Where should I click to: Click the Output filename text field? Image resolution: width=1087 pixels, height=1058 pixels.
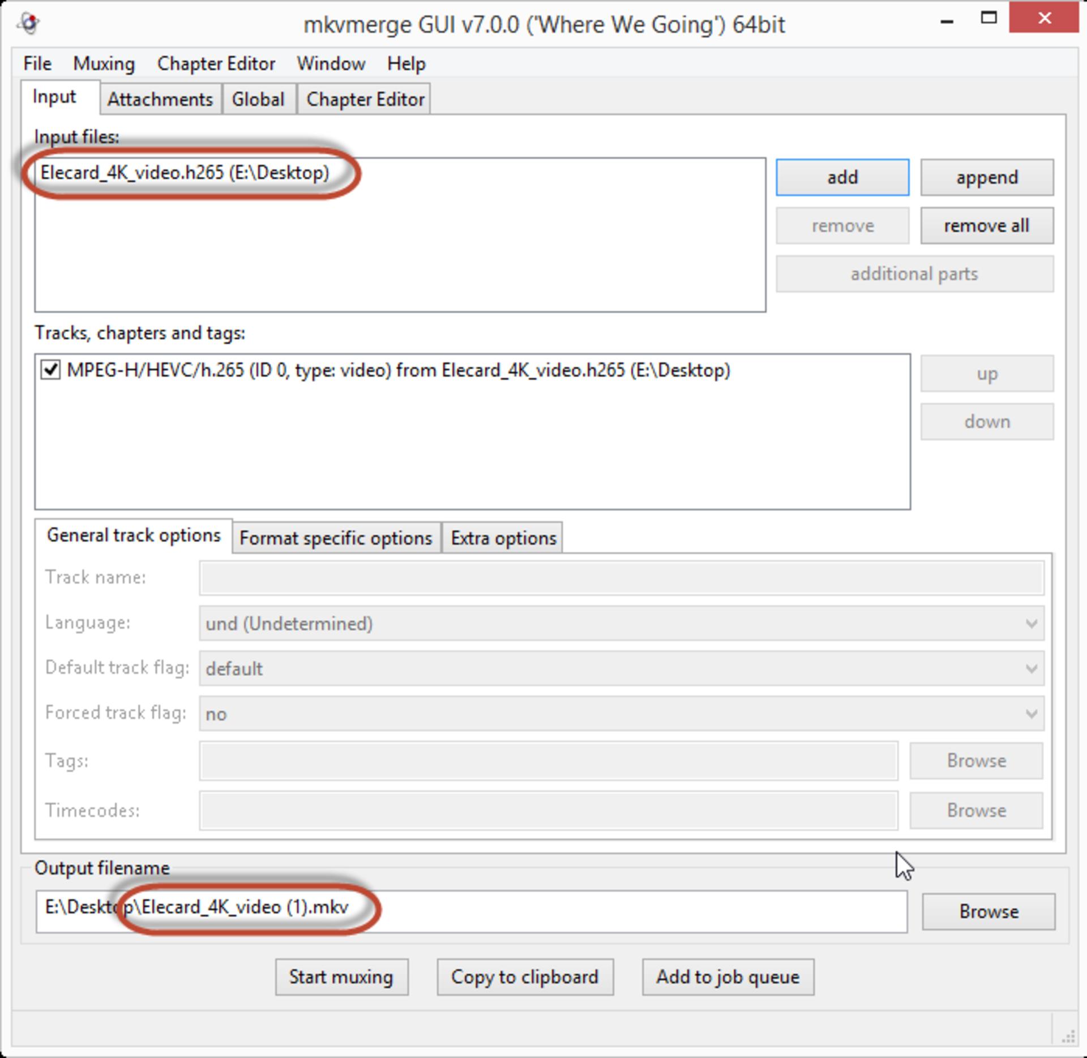[x=471, y=911]
